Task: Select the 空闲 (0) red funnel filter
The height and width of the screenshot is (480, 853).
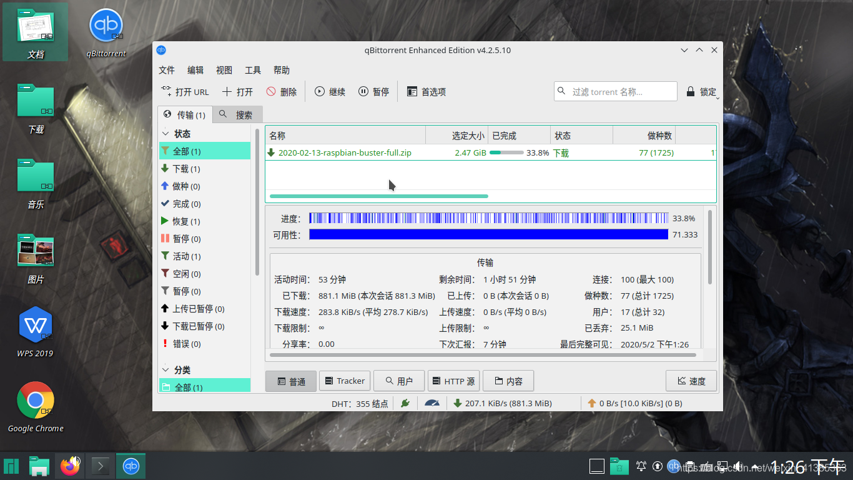Action: [x=205, y=274]
